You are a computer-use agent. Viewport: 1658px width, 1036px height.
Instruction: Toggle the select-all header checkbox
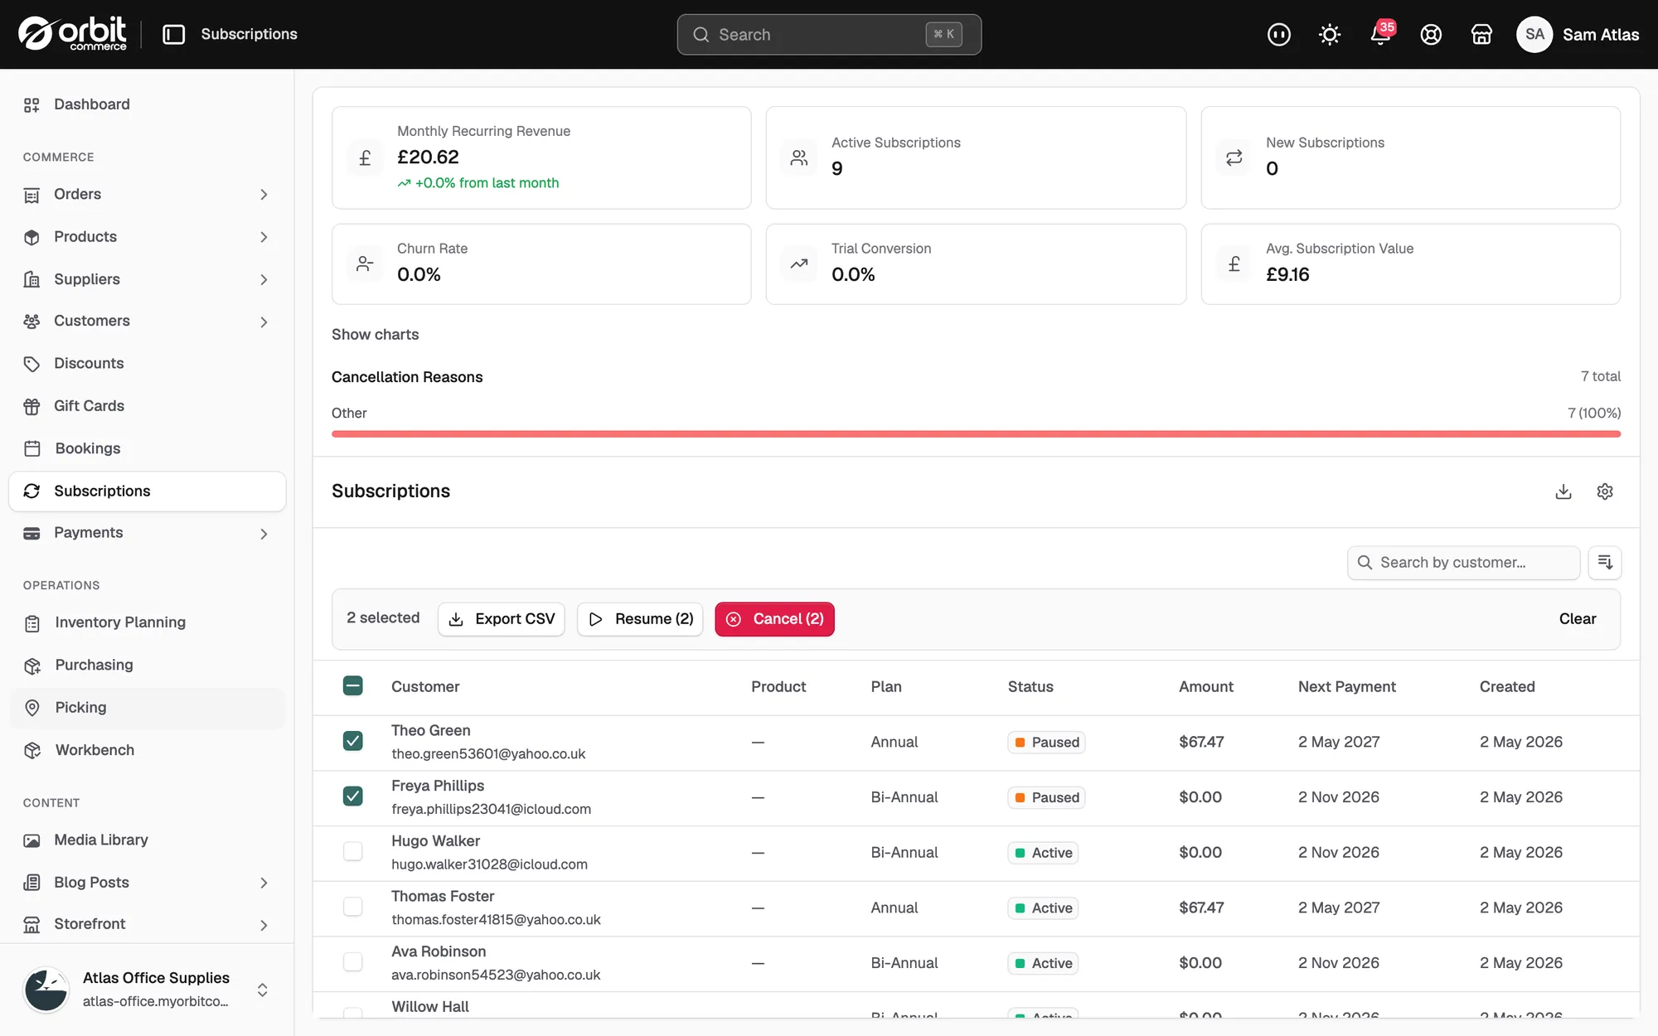352,686
